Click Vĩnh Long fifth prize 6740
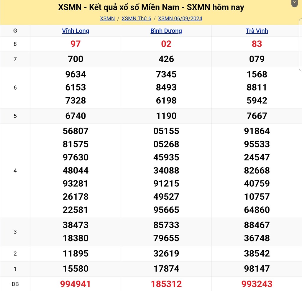Viewport: 302px width, 291px height. point(75,116)
